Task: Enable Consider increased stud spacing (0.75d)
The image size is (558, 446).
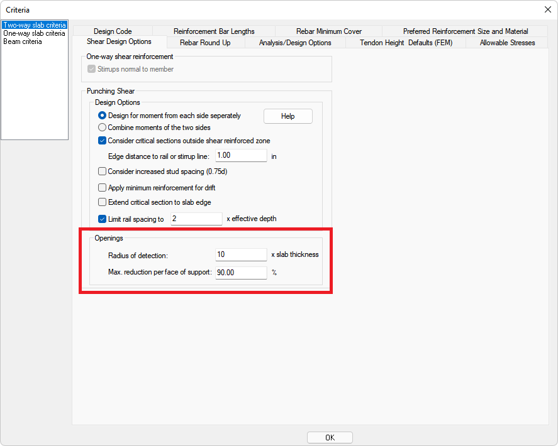Action: (x=103, y=171)
